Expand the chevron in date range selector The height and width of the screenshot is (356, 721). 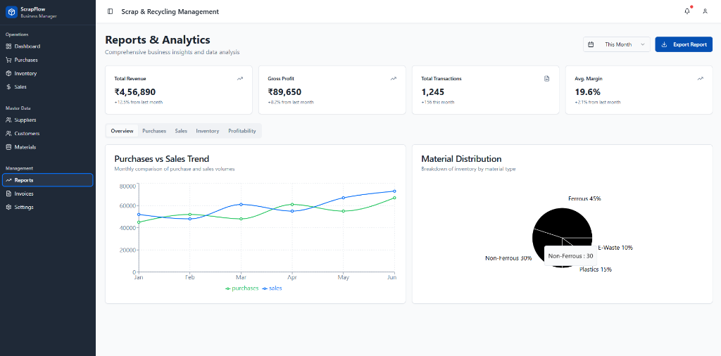point(642,44)
